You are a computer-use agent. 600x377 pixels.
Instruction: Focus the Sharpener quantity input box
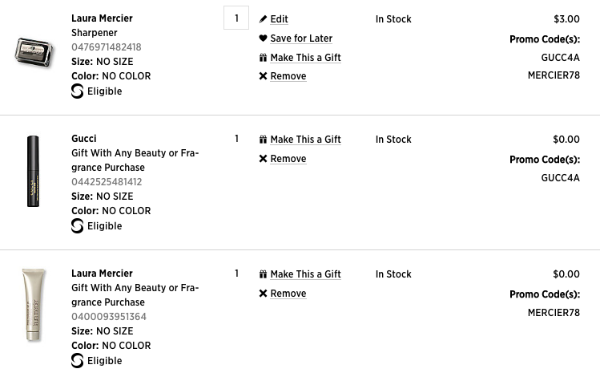236,18
